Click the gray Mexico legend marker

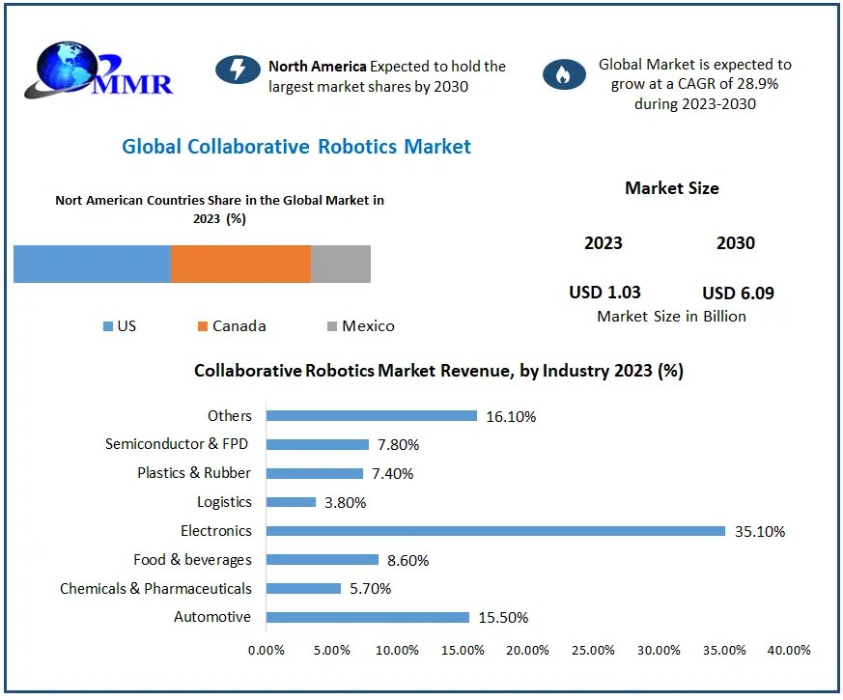(330, 326)
